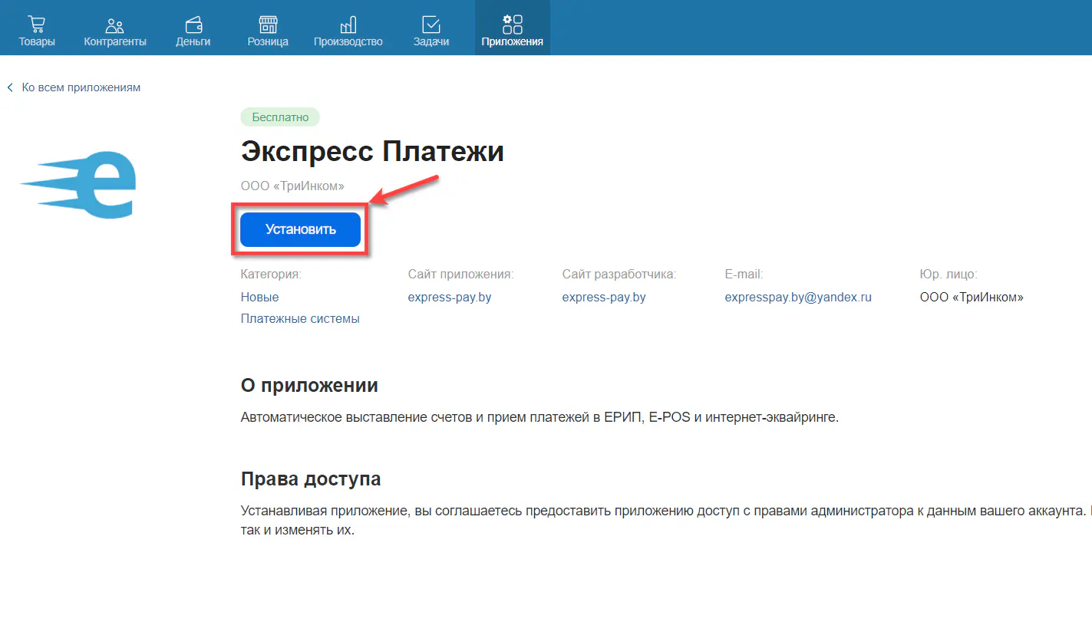Open the Платежные системы category link

299,318
